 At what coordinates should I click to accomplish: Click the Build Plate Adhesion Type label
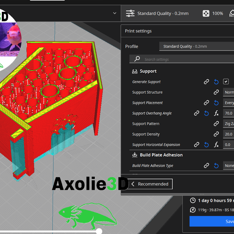click(153, 166)
